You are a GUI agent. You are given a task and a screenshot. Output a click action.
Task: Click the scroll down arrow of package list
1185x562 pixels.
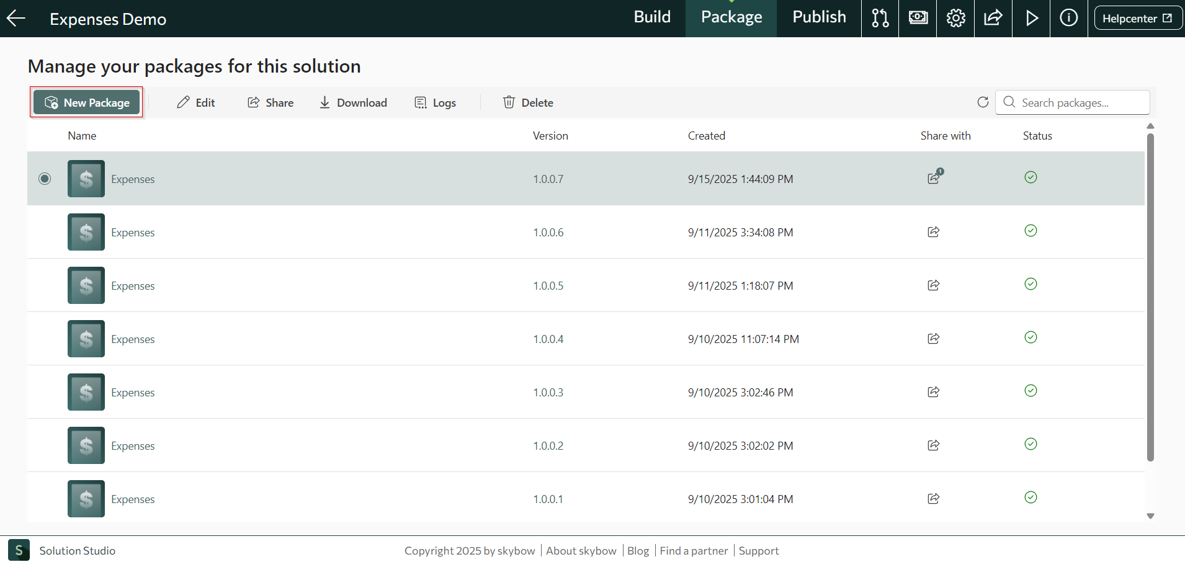pos(1150,516)
